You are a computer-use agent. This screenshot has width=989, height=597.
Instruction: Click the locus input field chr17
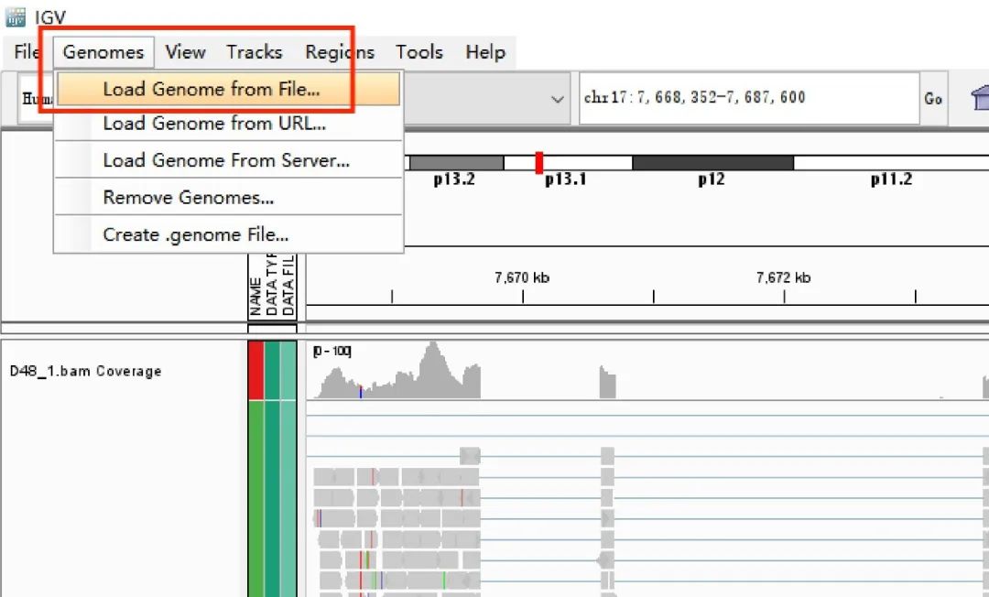[749, 98]
